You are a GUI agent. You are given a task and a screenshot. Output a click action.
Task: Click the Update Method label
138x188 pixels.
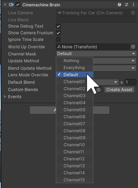pyautogui.click(x=23, y=61)
